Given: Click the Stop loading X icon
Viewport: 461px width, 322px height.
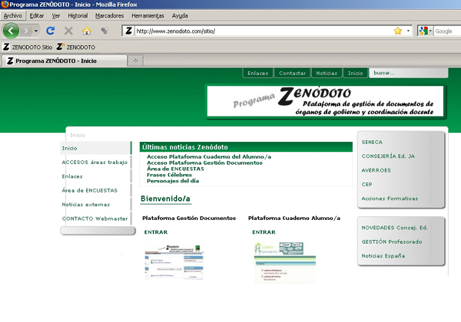Looking at the screenshot, I should tap(68, 31).
